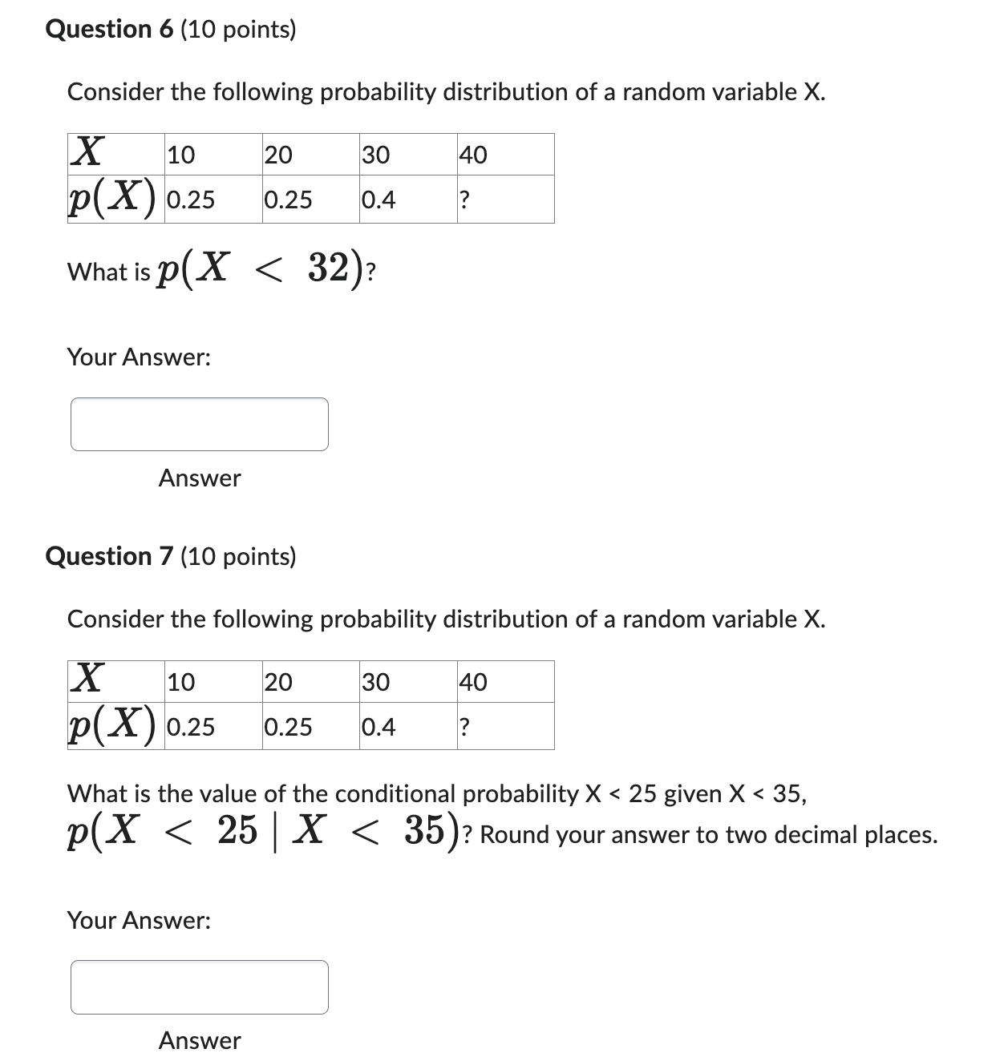Select the Answer label below Question 7 field
This screenshot has width=1004, height=1061.
tap(200, 1041)
